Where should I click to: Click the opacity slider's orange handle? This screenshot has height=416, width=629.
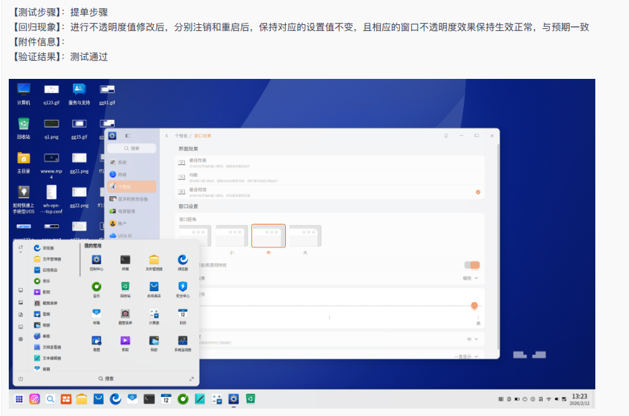(x=474, y=305)
